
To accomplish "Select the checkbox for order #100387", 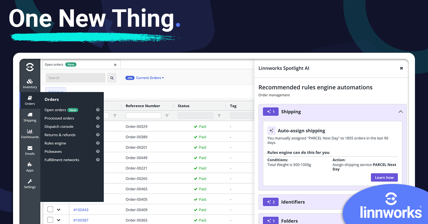I will coord(50,220).
